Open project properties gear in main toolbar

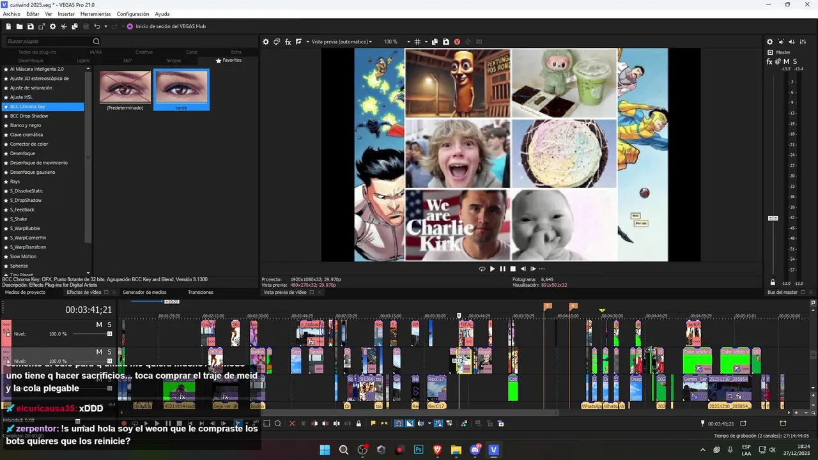coord(53,26)
